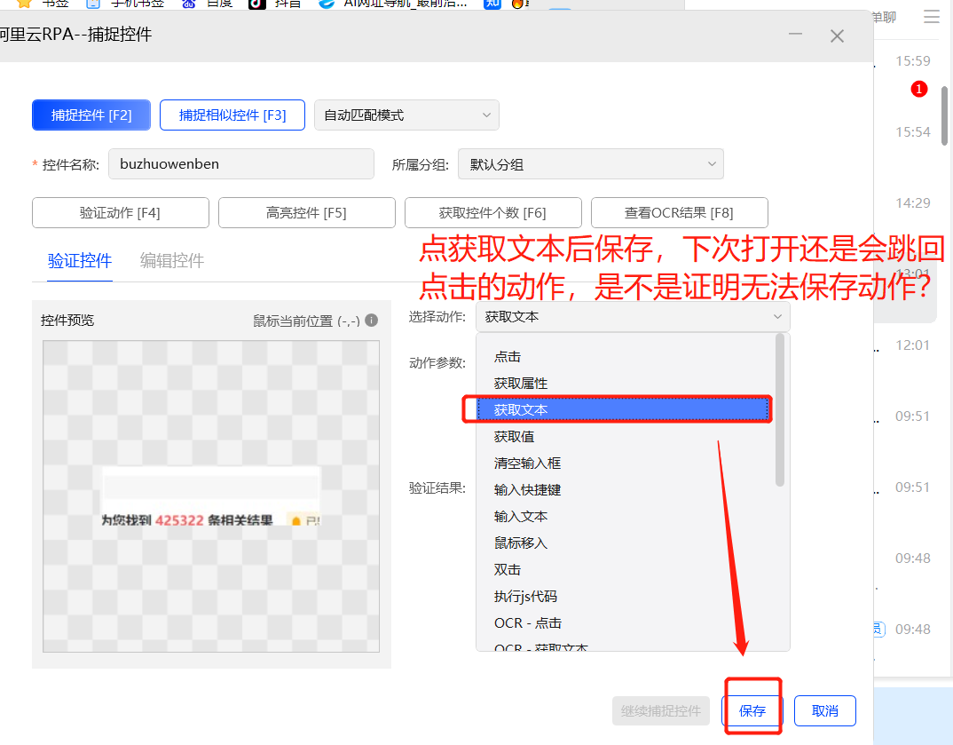
Task: Select 输入快捷键 in the action list
Action: coord(625,489)
